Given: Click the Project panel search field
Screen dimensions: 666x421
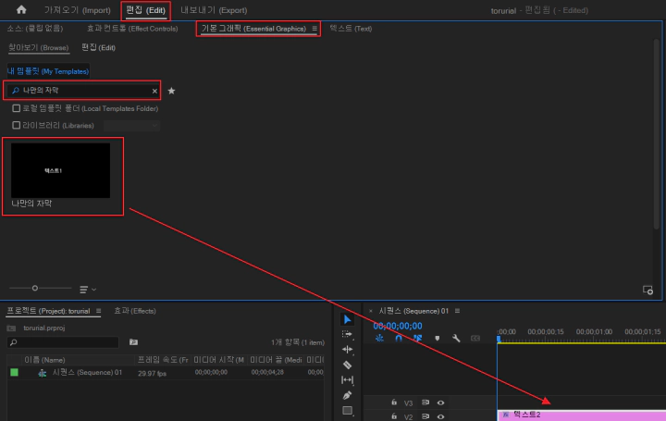Looking at the screenshot, I should tap(63, 342).
